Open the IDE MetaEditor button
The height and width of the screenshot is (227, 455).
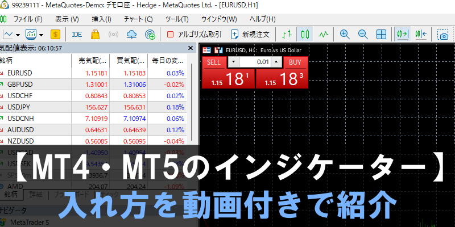click(x=77, y=35)
